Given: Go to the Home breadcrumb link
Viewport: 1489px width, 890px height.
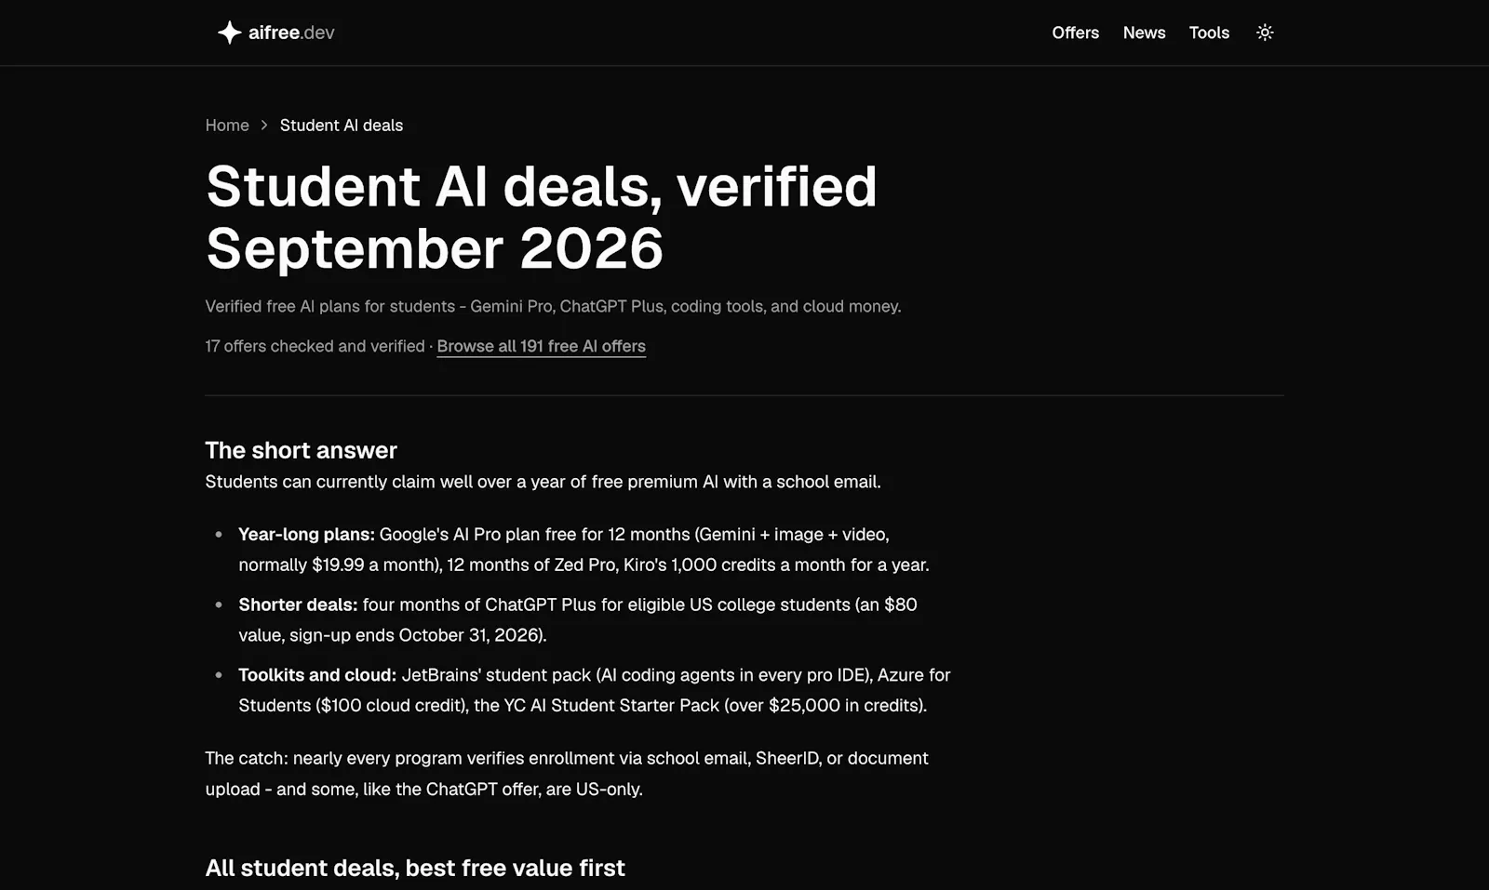Looking at the screenshot, I should [x=227, y=126].
